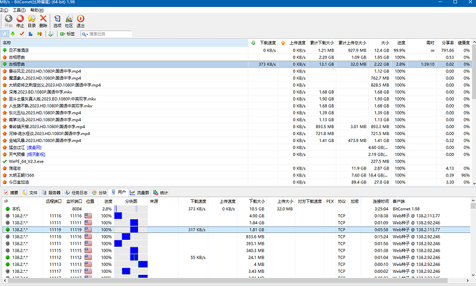
Task: Switch to the 任务日志 (task log) tab
Action: pyautogui.click(x=76, y=192)
